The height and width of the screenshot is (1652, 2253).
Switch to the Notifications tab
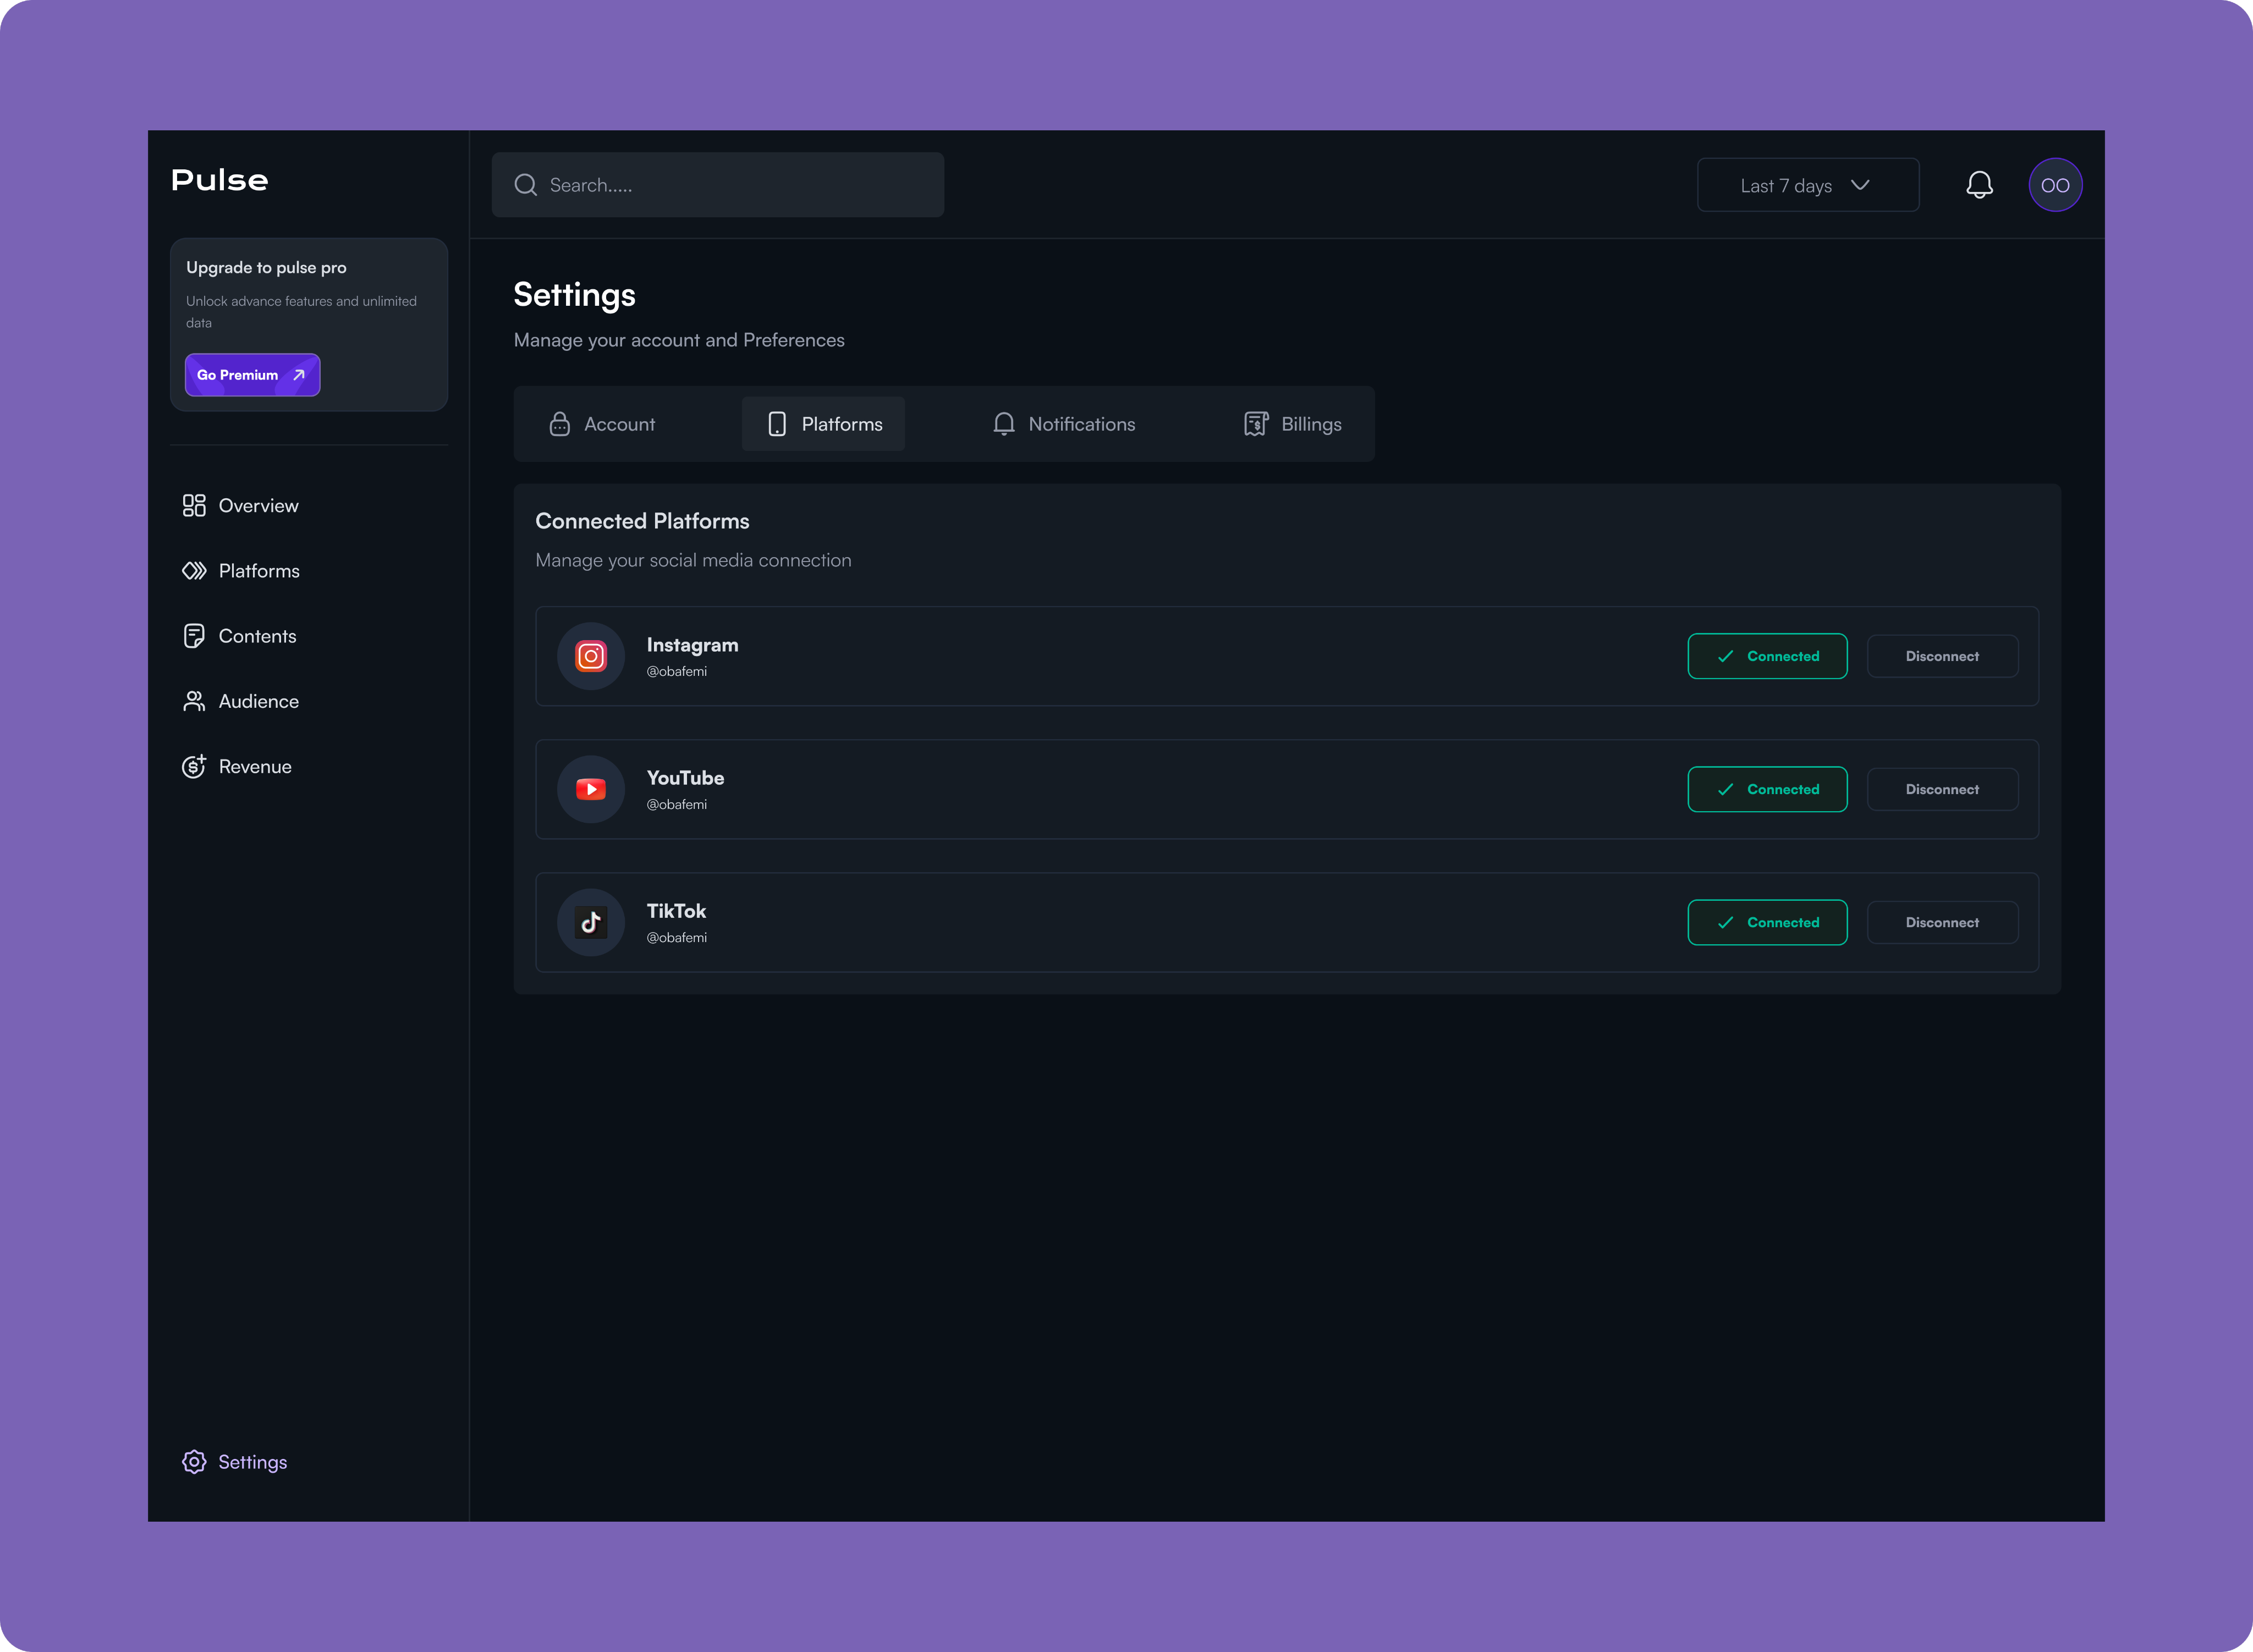[1063, 424]
